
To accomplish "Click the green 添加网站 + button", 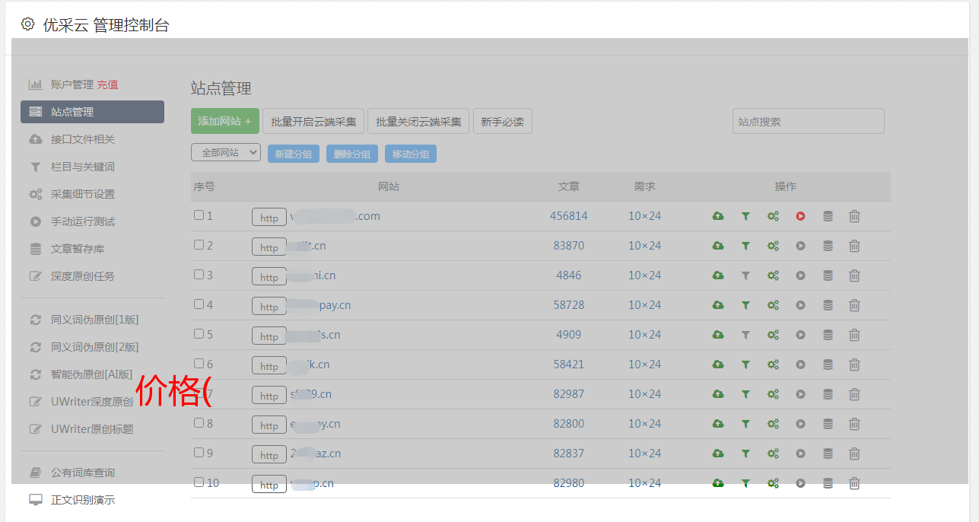I will [224, 121].
